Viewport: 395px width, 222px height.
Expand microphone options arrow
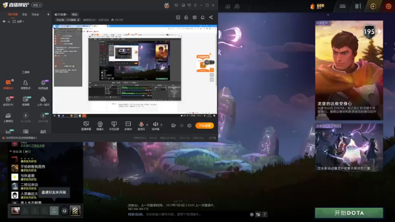tap(147, 125)
